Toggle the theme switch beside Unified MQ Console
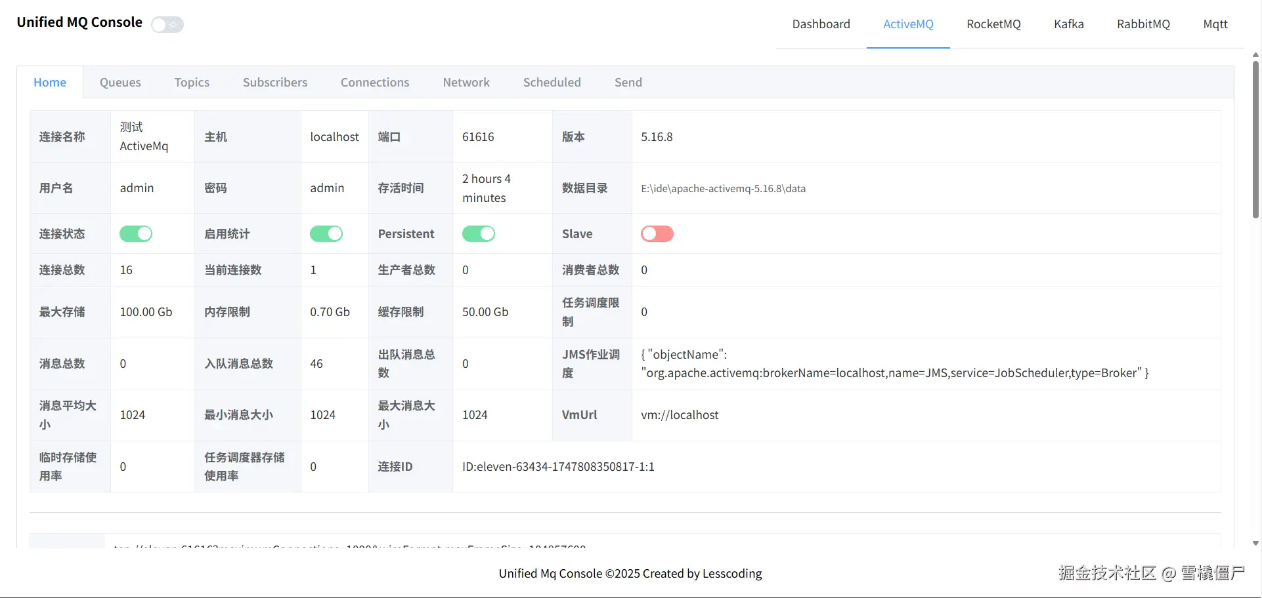 point(167,25)
